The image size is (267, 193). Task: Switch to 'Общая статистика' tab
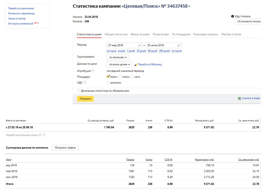click(x=116, y=34)
